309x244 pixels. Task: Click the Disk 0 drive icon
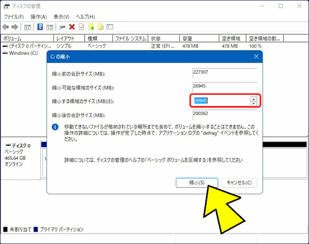[x=8, y=145]
